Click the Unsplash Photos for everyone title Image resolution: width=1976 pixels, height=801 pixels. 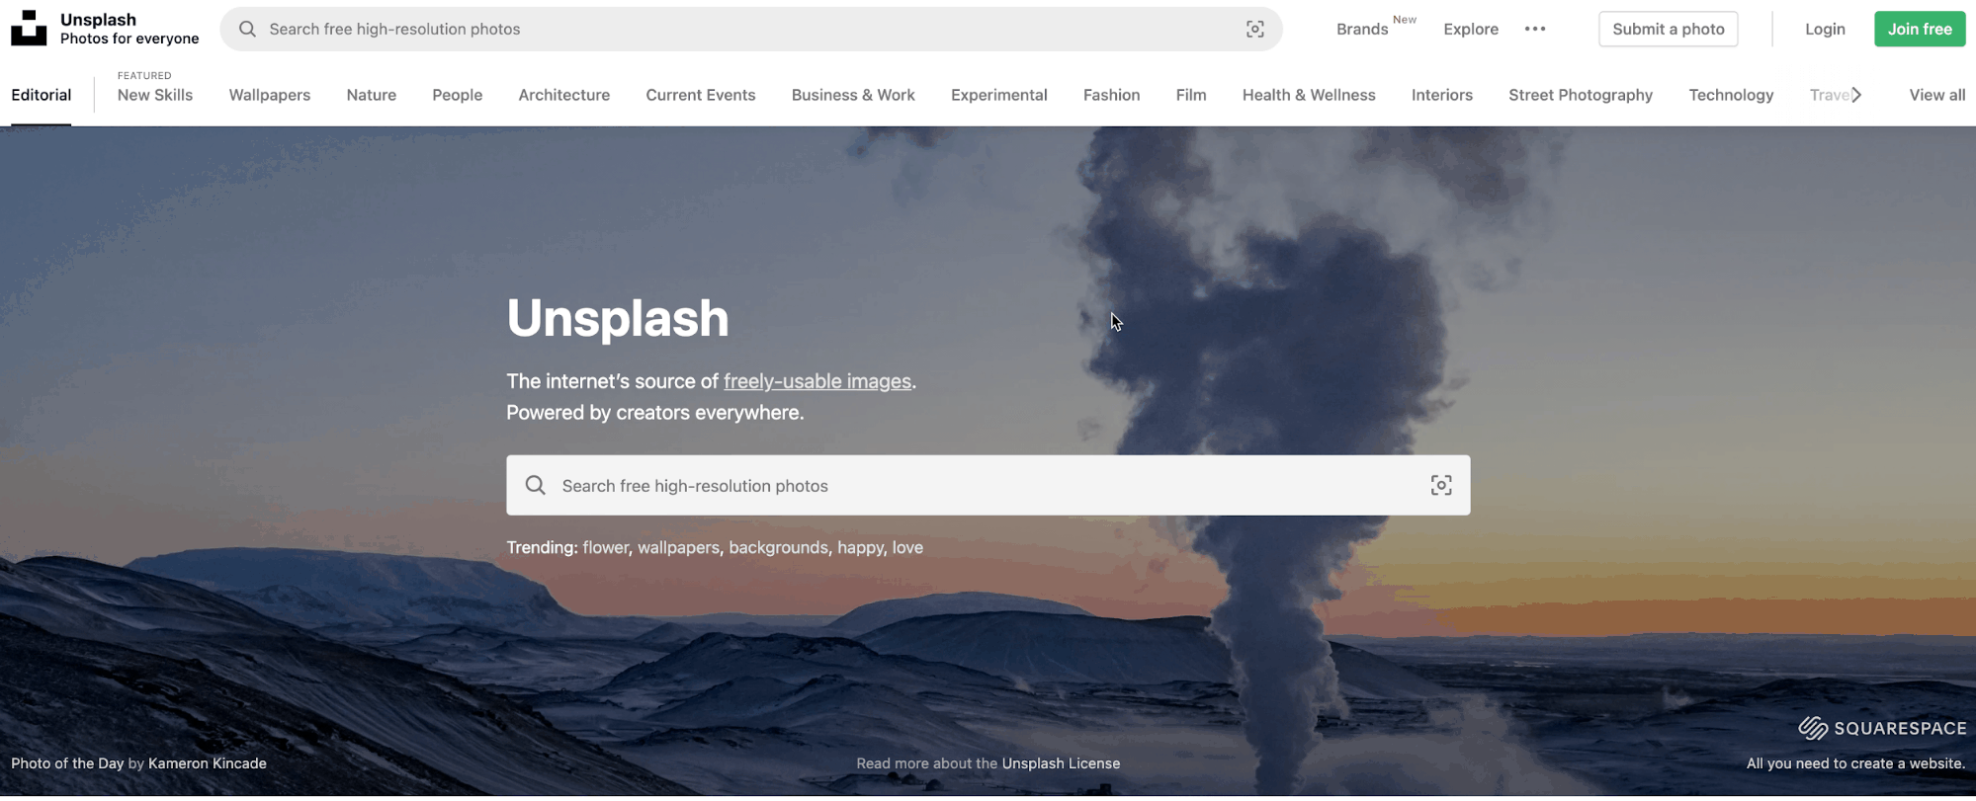(x=129, y=29)
